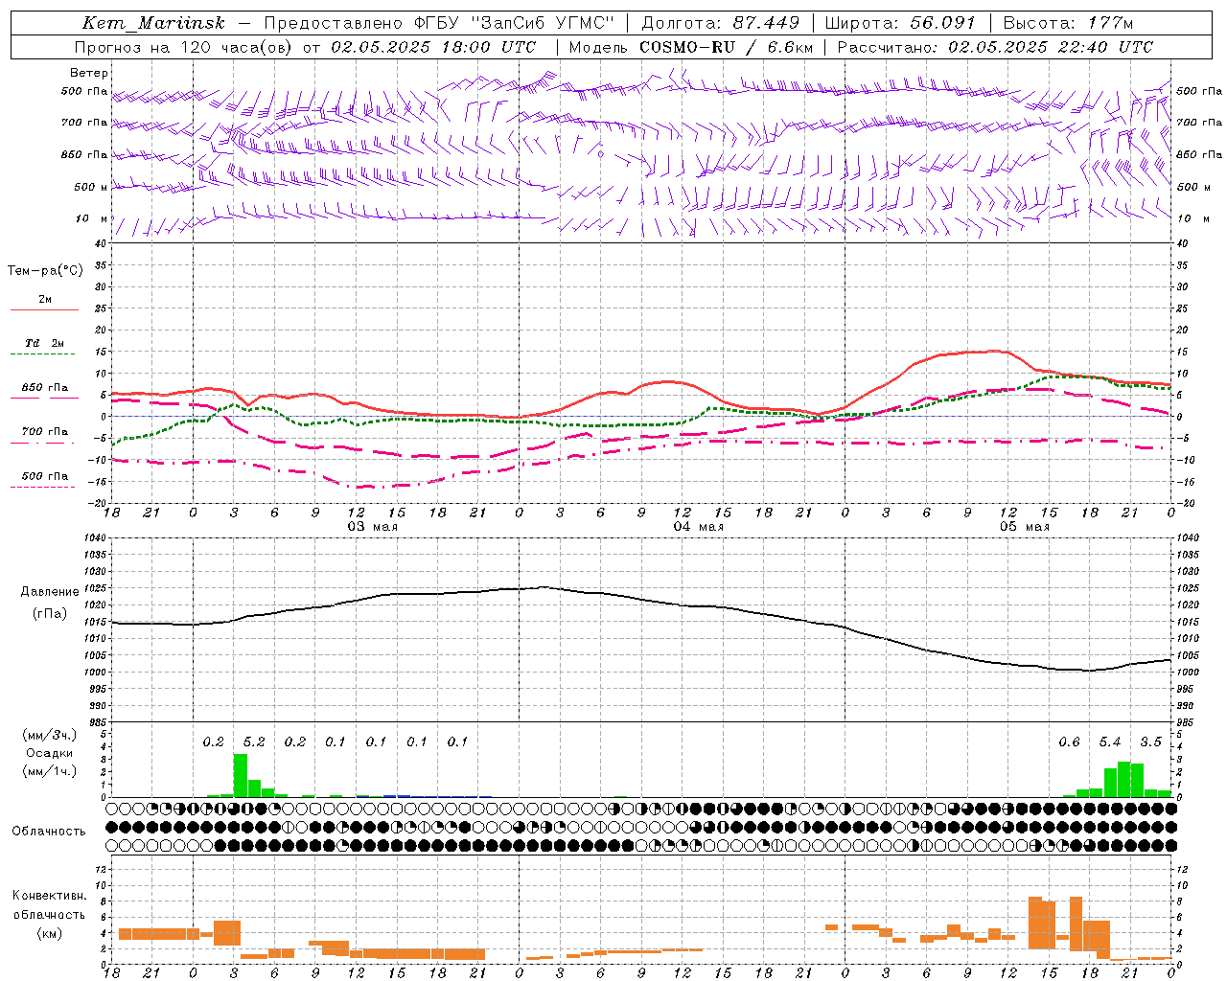Click the tallest green precipitation bar on 03 мая

(x=241, y=775)
